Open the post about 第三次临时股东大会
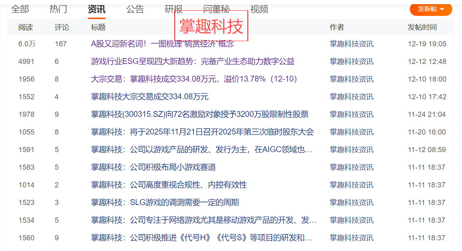The width and height of the screenshot is (462, 251). tap(202, 132)
